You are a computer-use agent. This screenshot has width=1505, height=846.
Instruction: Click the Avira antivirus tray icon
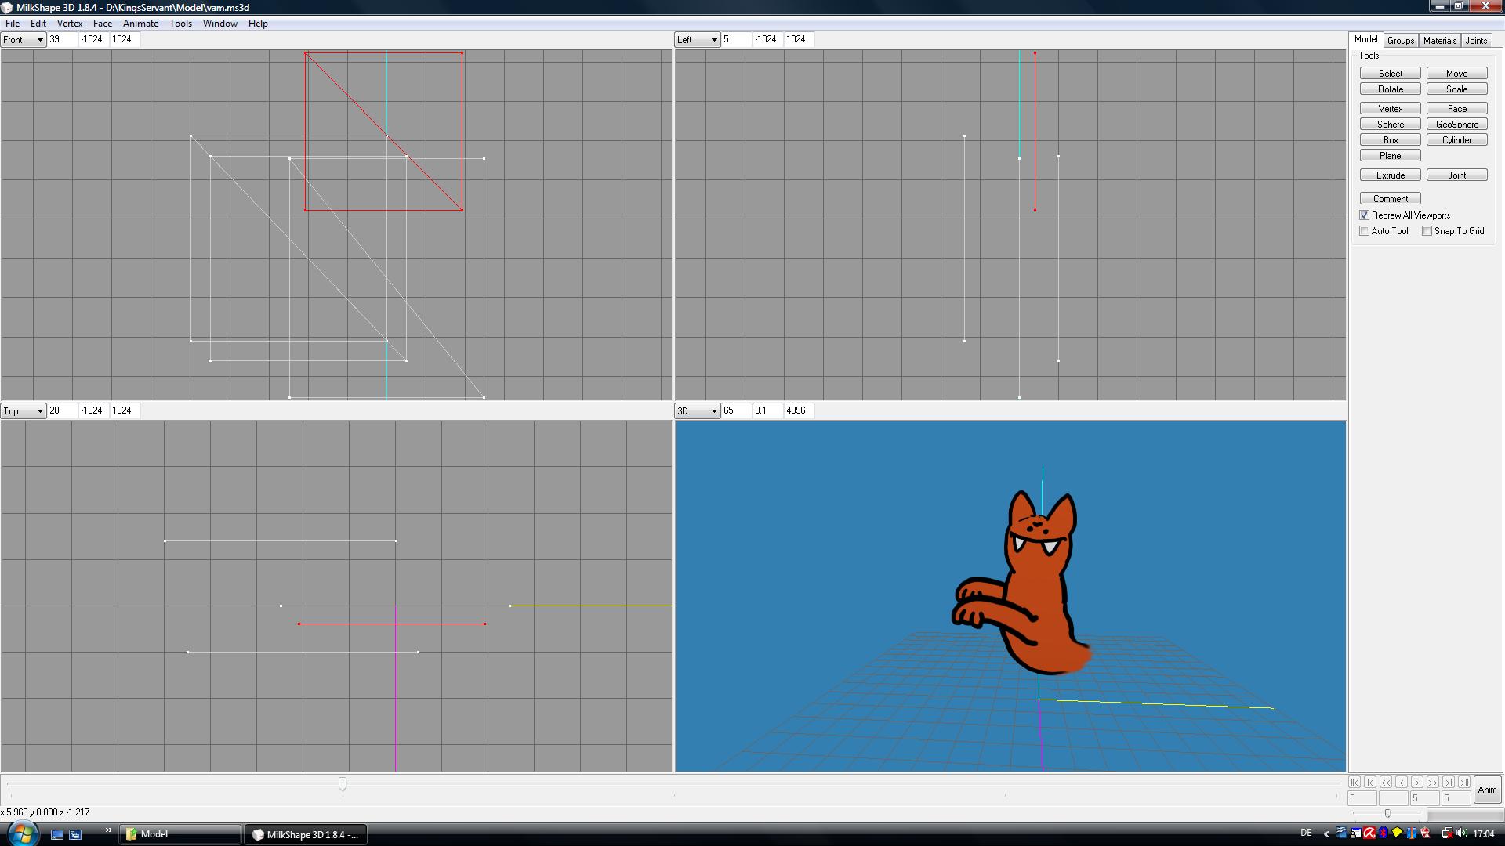(1369, 833)
